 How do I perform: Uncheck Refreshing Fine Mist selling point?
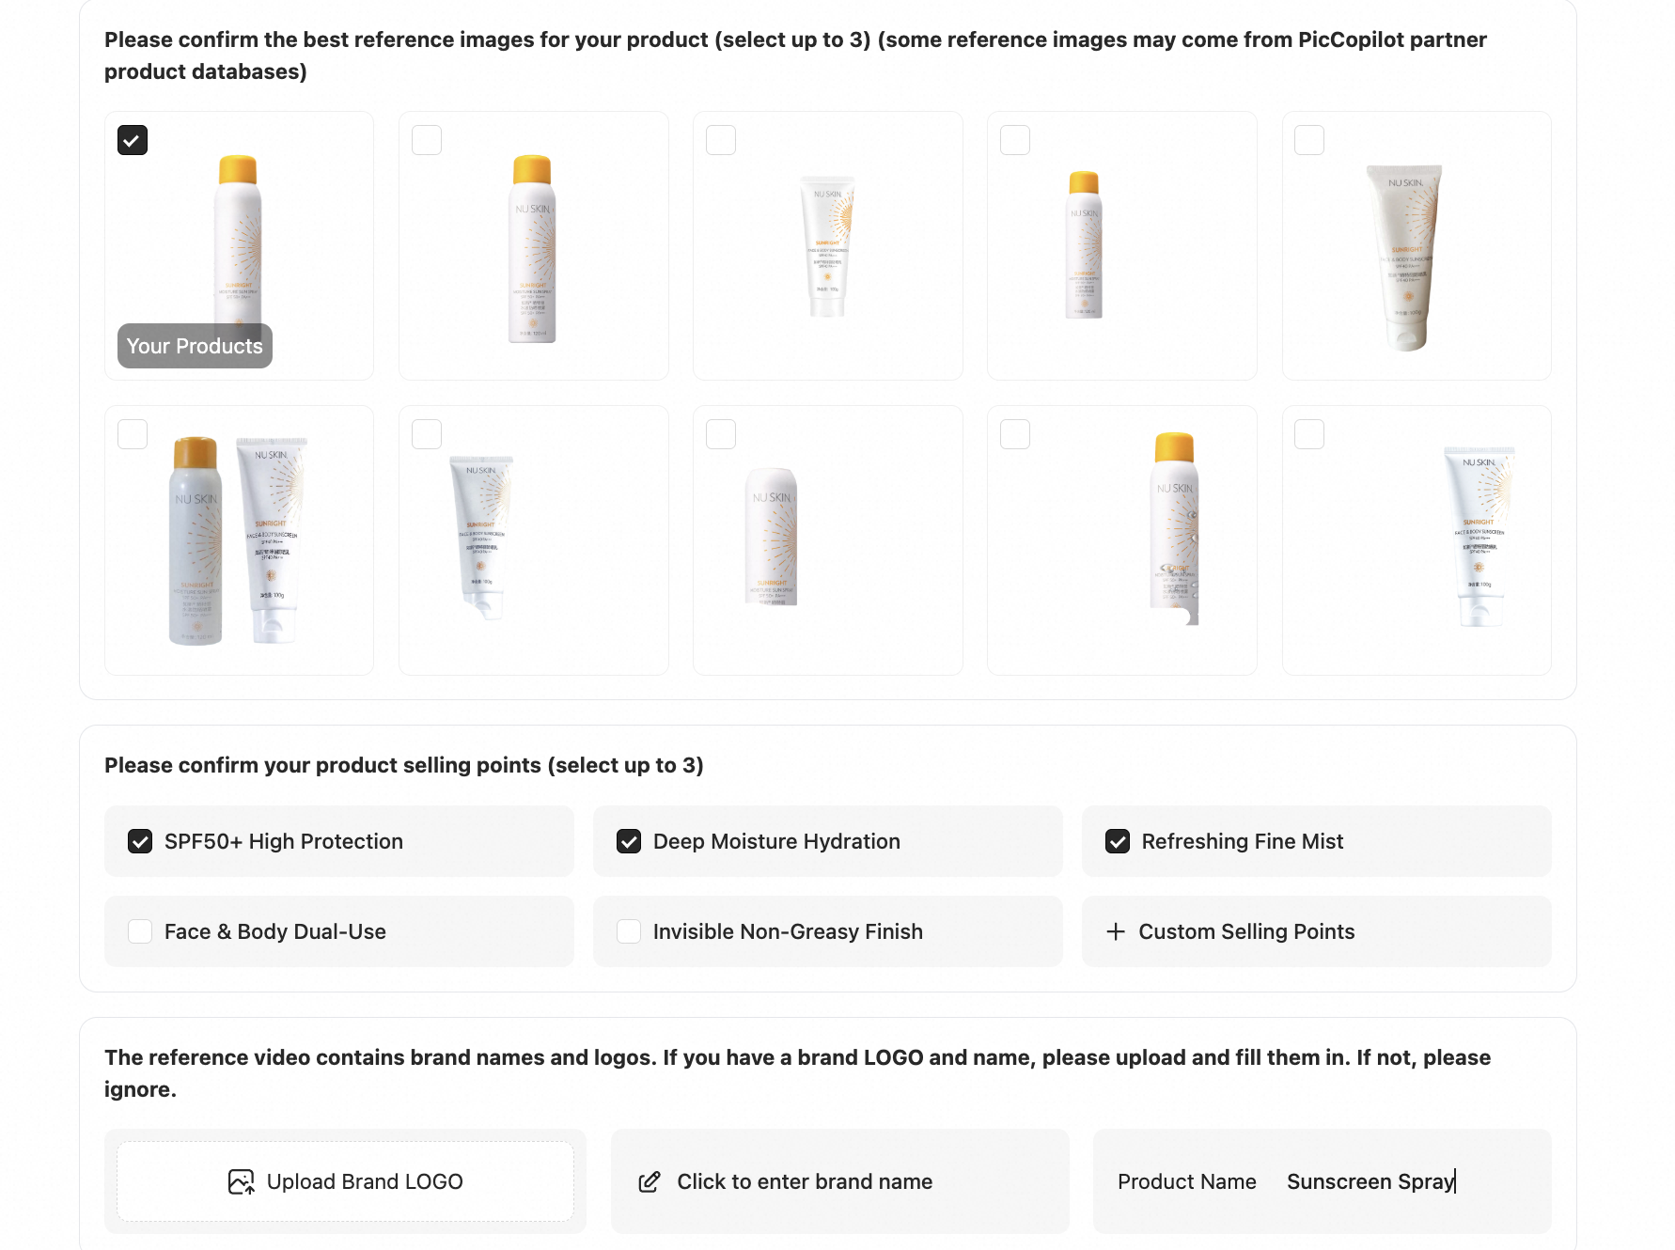1118,841
